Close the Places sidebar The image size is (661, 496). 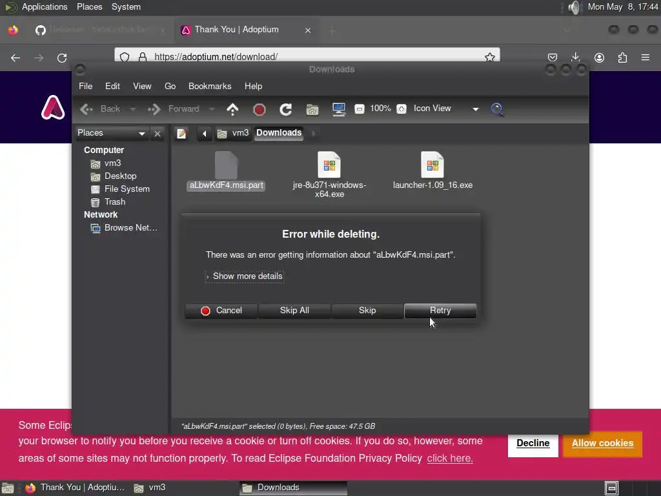coord(158,134)
